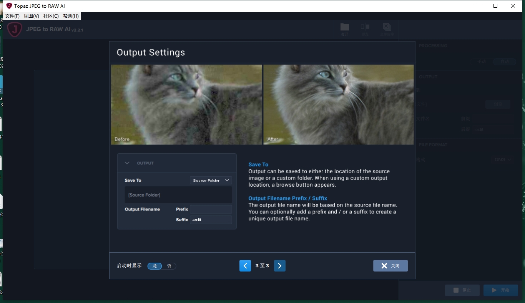The height and width of the screenshot is (303, 525).
Task: Open the Source Folder dropdown
Action: 211,180
